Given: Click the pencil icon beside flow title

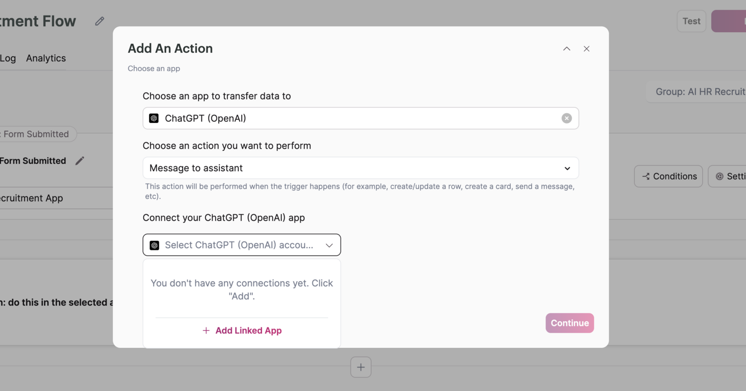Looking at the screenshot, I should click(100, 21).
